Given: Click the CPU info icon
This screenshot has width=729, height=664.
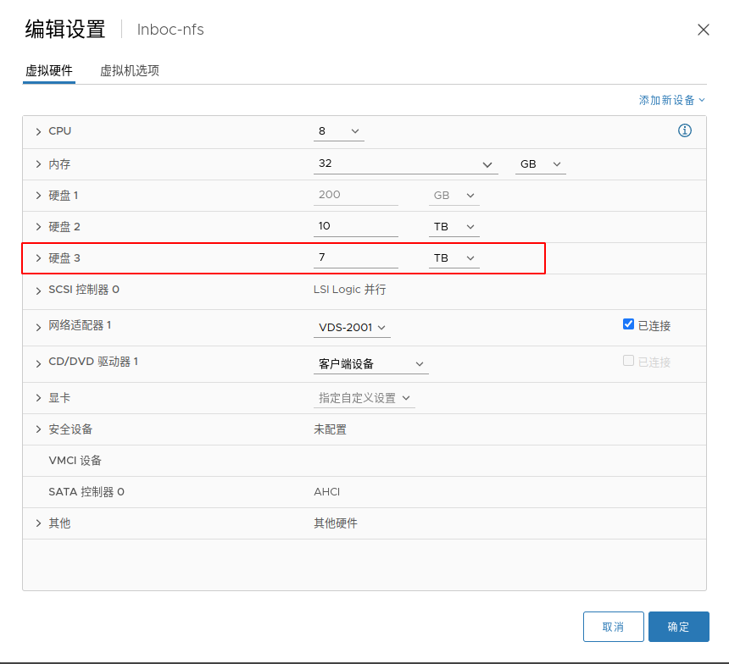Looking at the screenshot, I should [x=685, y=131].
